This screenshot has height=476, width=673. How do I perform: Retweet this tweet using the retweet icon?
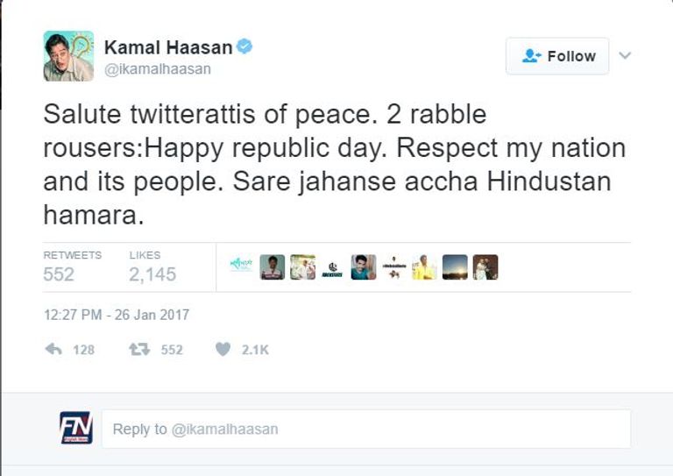tap(139, 349)
